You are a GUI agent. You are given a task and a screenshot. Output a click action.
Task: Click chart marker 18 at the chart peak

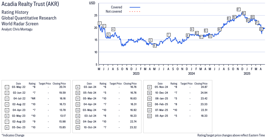tap(243, 13)
